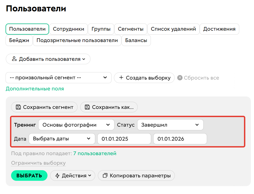The width and height of the screenshot is (254, 194).
Task: Click the plus icon next to Создать выборку
Action: (x=121, y=78)
